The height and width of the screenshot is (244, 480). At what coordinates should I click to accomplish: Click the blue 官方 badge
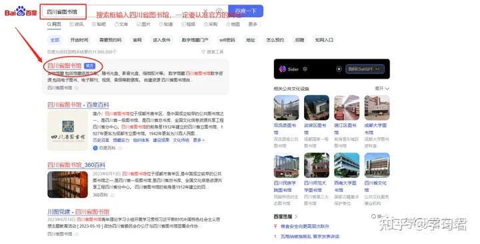click(x=90, y=66)
